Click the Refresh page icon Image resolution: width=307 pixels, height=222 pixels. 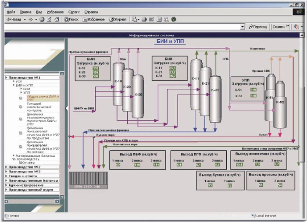(49, 19)
